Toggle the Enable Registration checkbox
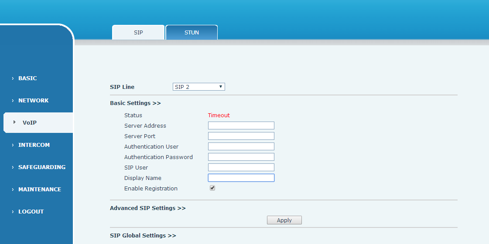This screenshot has height=244, width=489. (x=212, y=188)
